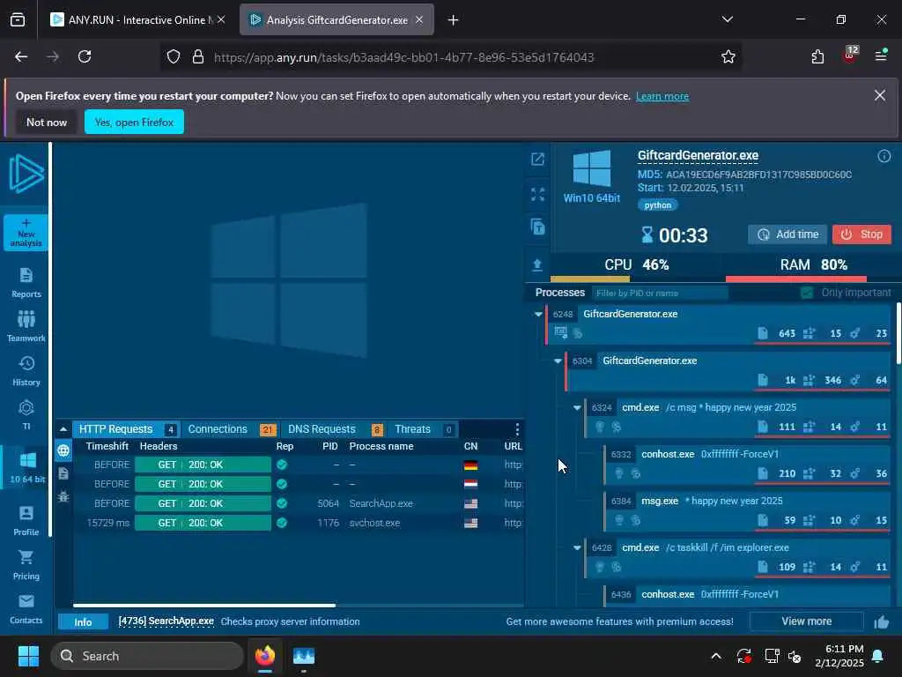Open the network panel three-dot menu
Image resolution: width=902 pixels, height=677 pixels.
[517, 429]
